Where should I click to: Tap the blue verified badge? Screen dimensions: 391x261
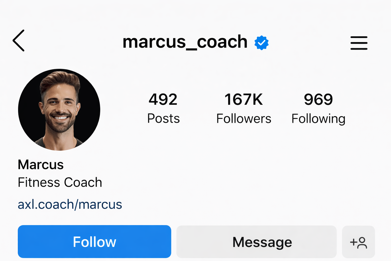tap(261, 43)
